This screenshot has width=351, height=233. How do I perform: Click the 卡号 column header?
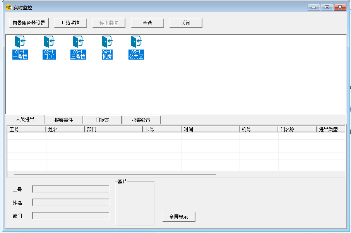click(x=162, y=129)
